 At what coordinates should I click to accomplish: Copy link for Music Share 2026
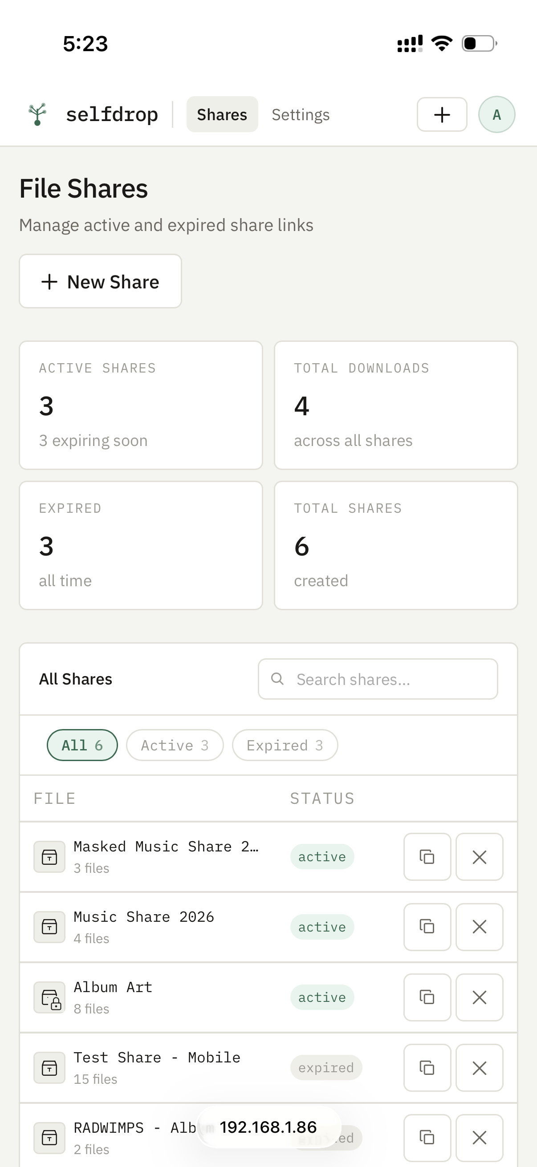point(427,927)
